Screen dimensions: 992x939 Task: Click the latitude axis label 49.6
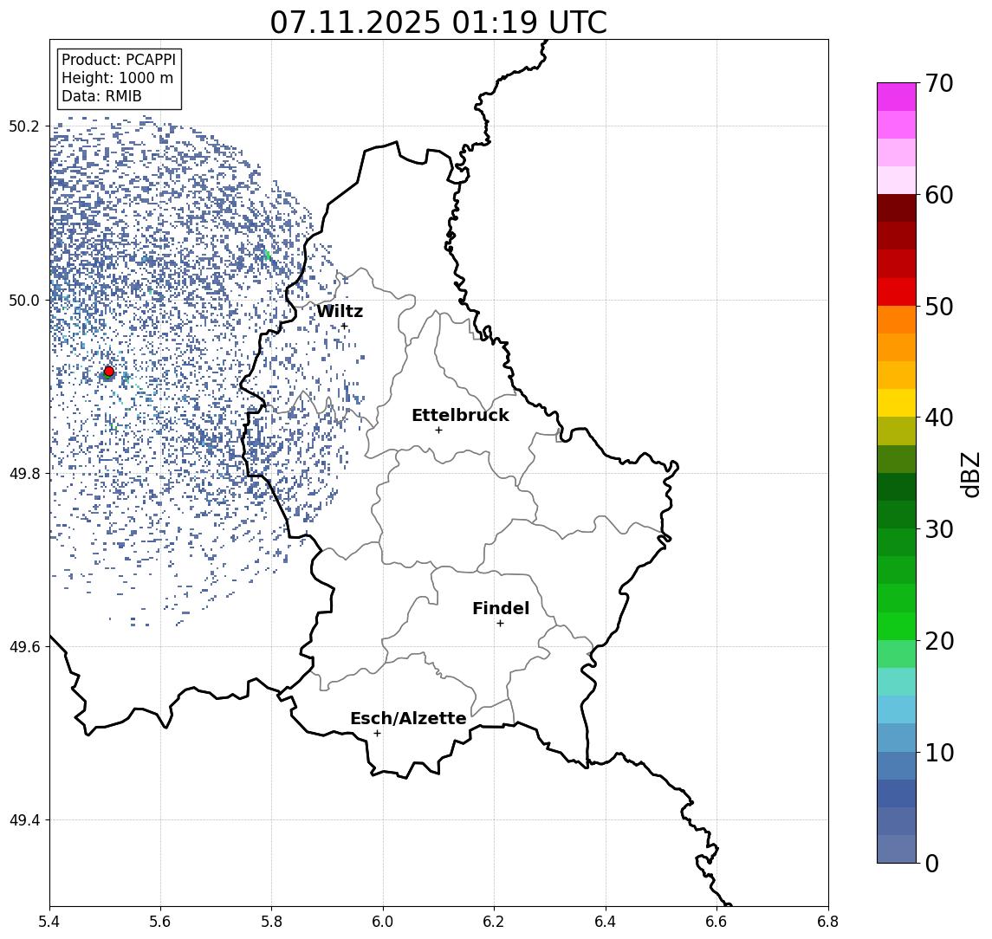coord(24,647)
